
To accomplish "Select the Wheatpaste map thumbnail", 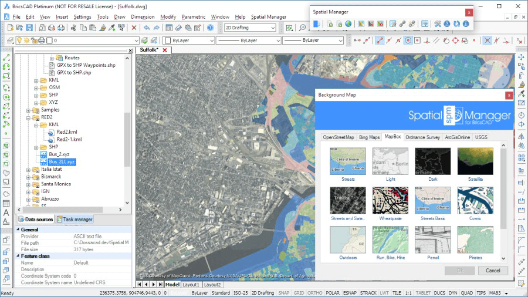I will coord(390,200).
